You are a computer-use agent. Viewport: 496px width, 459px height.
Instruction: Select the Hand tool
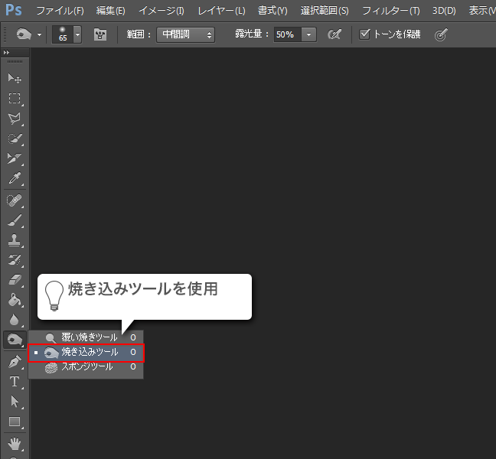point(15,443)
